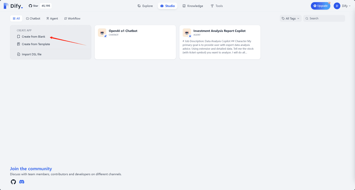Viewport: 355px width, 190px height.
Task: Click the Search input field
Action: coord(324,18)
